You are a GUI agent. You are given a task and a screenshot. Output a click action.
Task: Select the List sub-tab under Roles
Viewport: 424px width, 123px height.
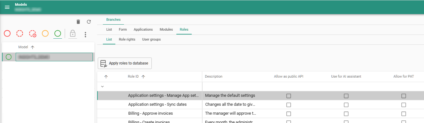click(109, 39)
